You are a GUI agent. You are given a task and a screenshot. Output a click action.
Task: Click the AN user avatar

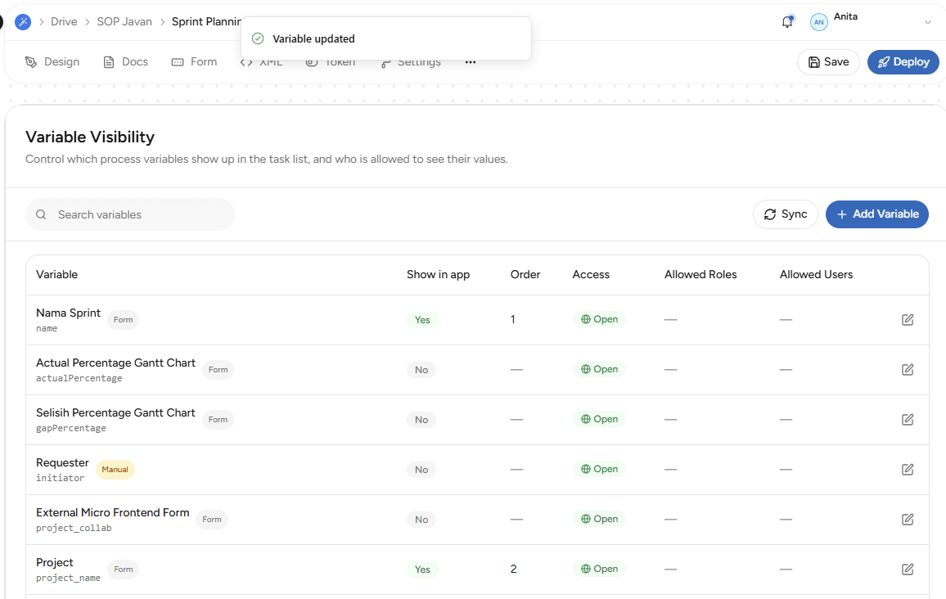(818, 22)
